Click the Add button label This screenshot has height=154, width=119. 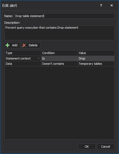point(15,45)
